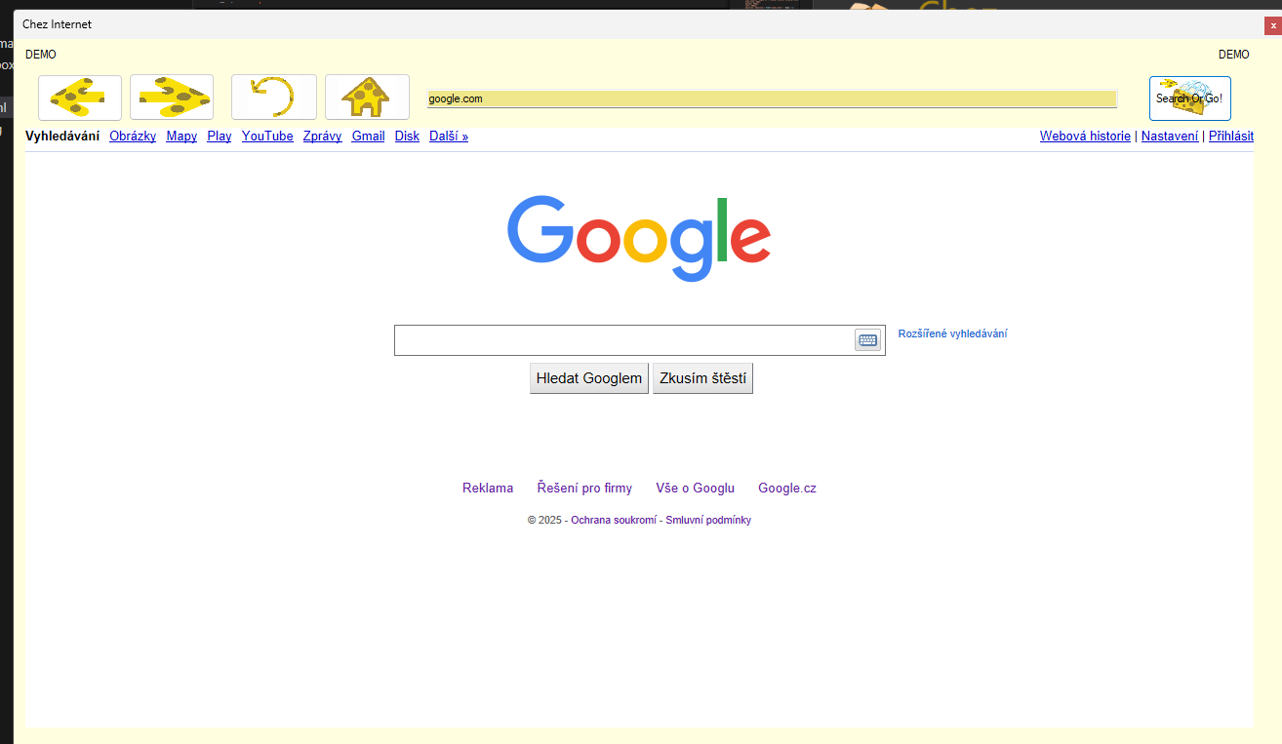
Task: Click the Zkusím štěstí button
Action: point(702,378)
